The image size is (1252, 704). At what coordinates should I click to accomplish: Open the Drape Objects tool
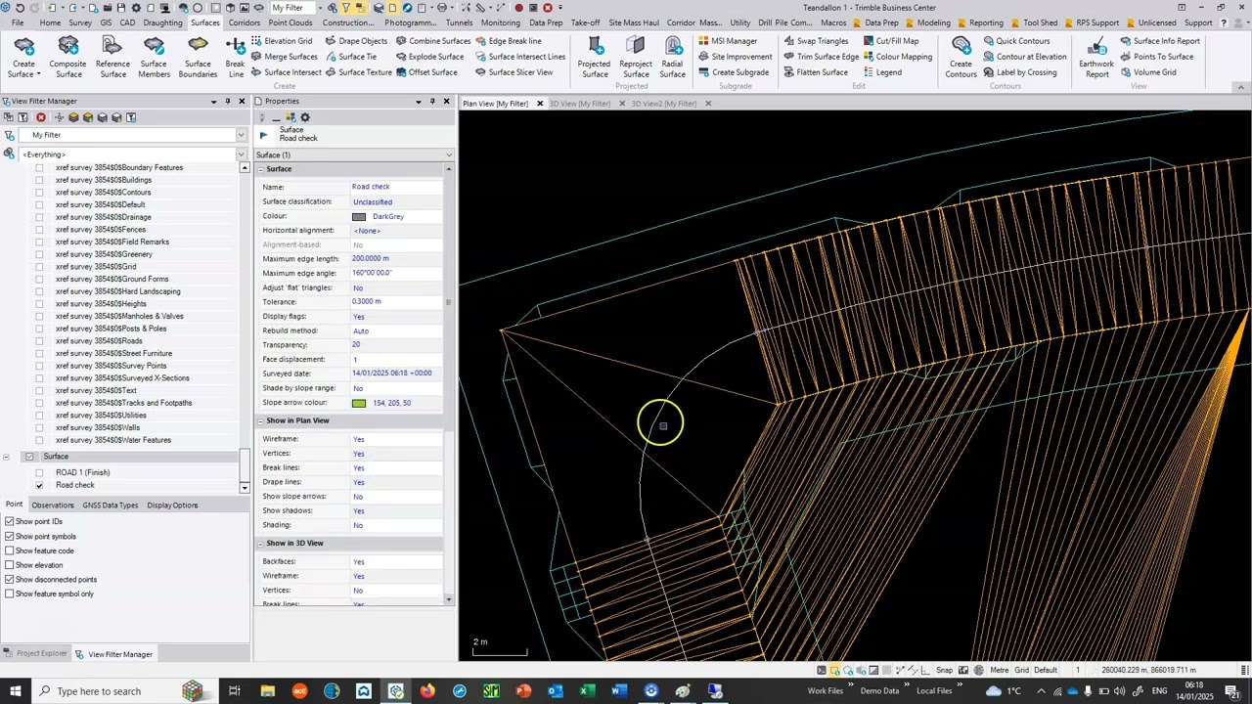[x=356, y=41]
